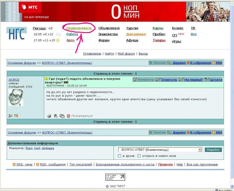Go to Форум in the top navigation
Viewport: 234px width, 191px height.
point(104,40)
